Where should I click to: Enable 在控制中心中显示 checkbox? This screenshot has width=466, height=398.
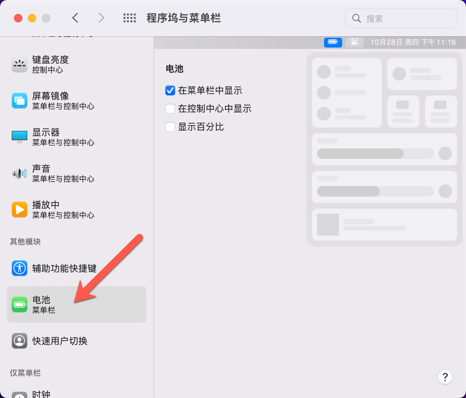point(170,109)
